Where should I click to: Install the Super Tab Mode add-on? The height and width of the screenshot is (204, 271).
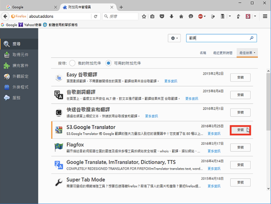240,182
